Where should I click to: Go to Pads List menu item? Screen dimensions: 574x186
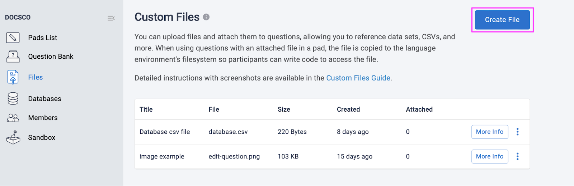pyautogui.click(x=43, y=38)
